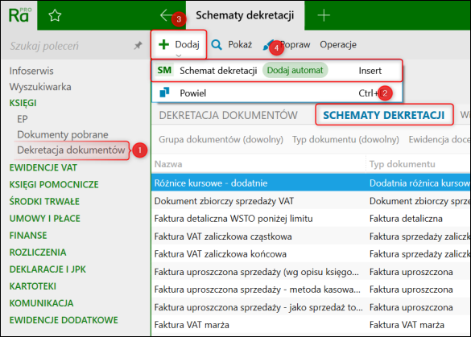
Task: Click the Dodaj automat green button
Action: pyautogui.click(x=295, y=70)
